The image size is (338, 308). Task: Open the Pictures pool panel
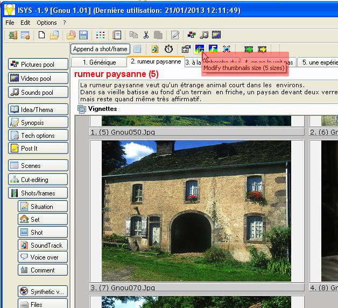pos(38,64)
